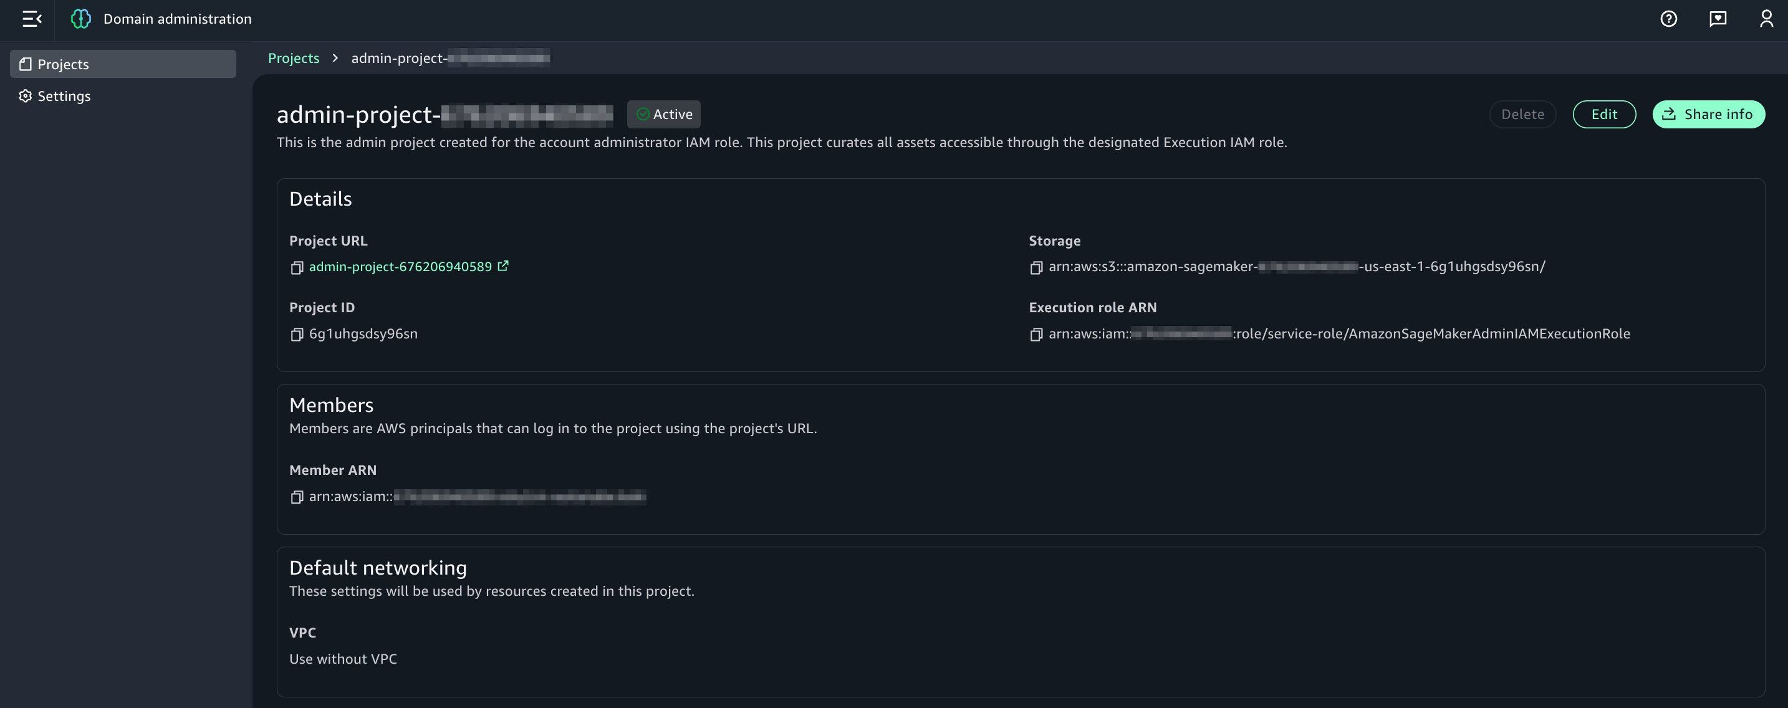Click the Delete button
Viewport: 1788px width, 708px height.
[1522, 114]
